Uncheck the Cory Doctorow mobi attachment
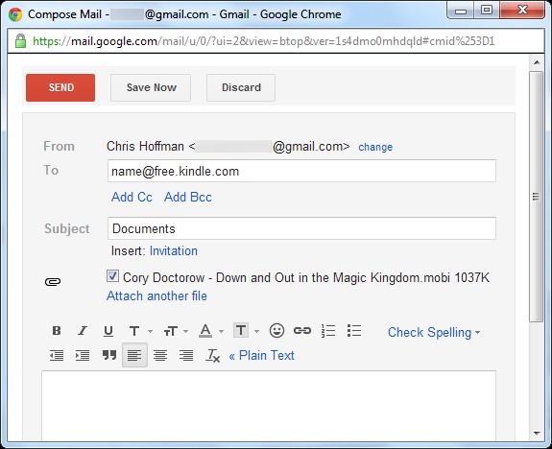The width and height of the screenshot is (552, 449). 112,276
